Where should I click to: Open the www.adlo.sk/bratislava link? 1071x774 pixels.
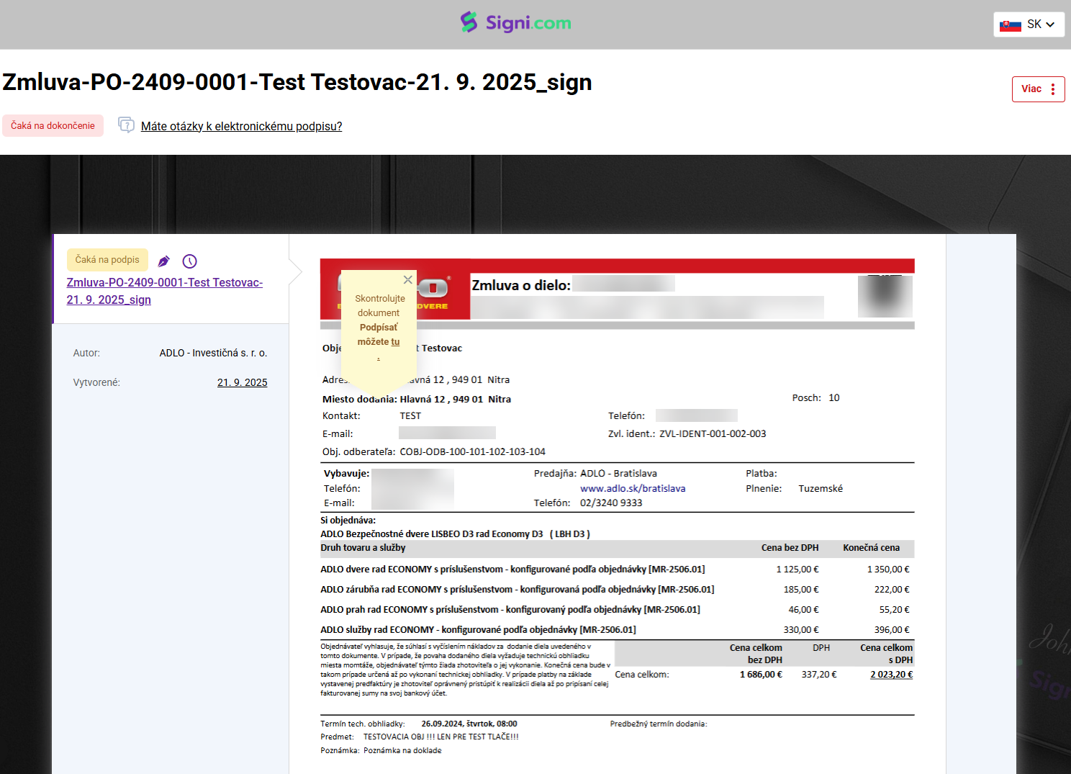coord(632,488)
